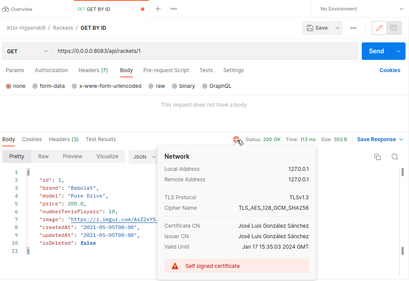Open the tab overflow three-dots menu
The width and height of the screenshot is (409, 281).
pos(174,9)
